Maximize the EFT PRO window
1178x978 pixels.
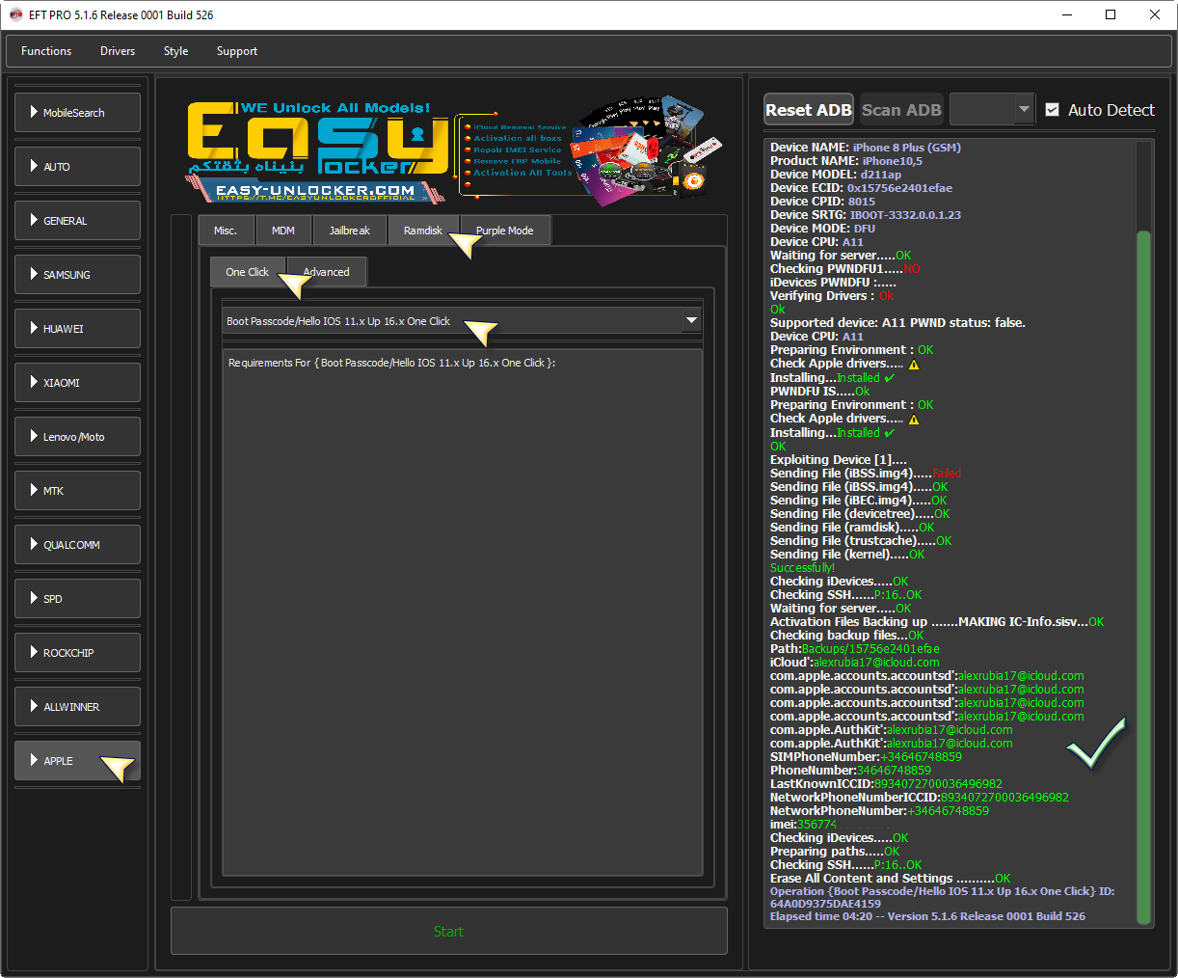1111,14
